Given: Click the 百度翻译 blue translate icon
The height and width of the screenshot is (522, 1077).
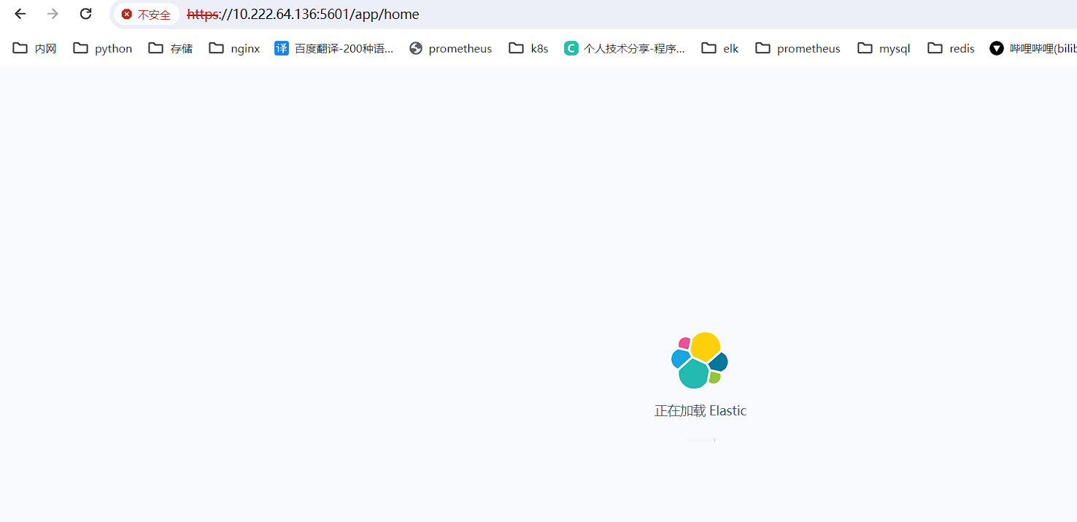Looking at the screenshot, I should [282, 48].
